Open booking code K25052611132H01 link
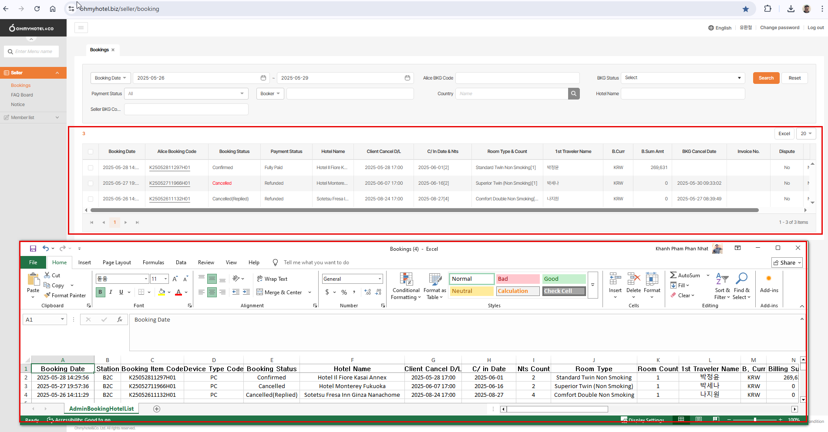828x432 pixels. [x=169, y=199]
